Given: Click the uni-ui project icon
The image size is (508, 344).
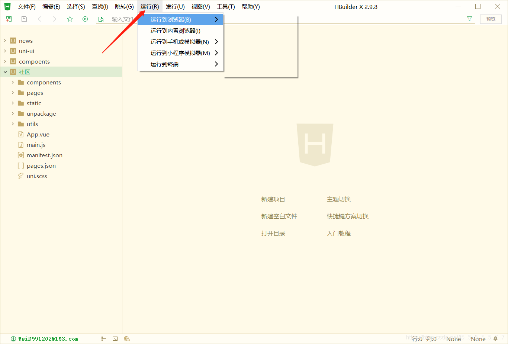Looking at the screenshot, I should (x=13, y=51).
